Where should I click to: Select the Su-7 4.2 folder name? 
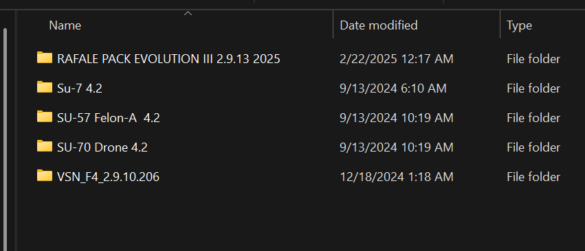click(x=80, y=88)
